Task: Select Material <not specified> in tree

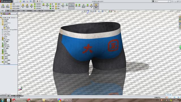Action: pyautogui.click(x=11, y=29)
